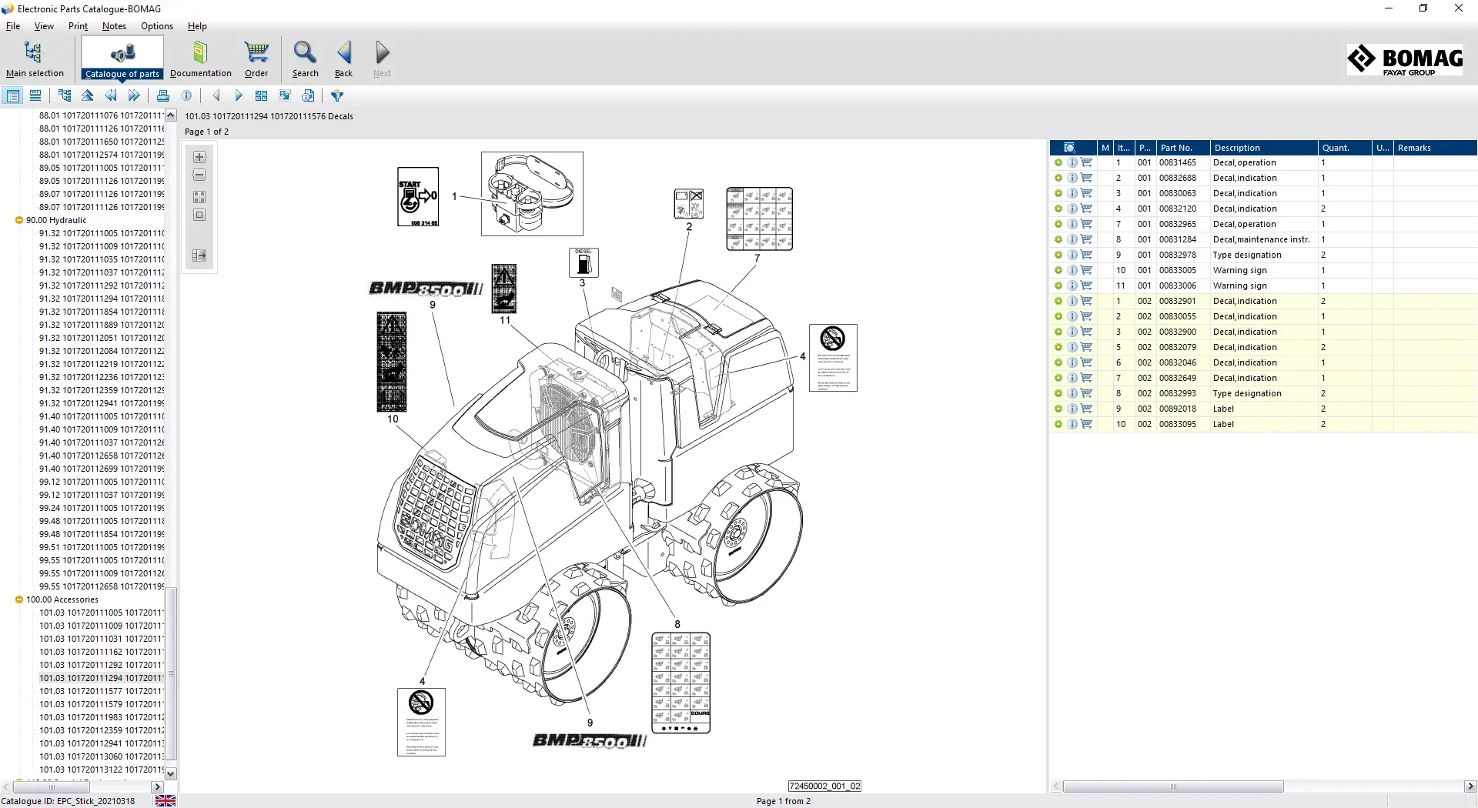The width and height of the screenshot is (1478, 808).
Task: Go to next illustration page arrow
Action: coord(239,95)
